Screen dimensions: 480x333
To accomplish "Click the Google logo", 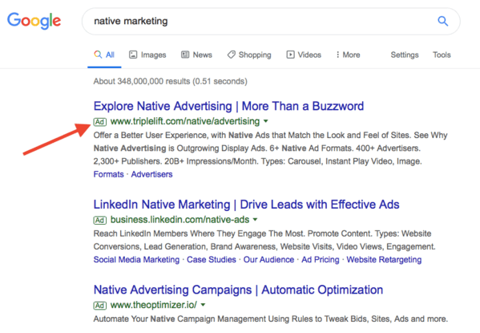I will pos(34,21).
